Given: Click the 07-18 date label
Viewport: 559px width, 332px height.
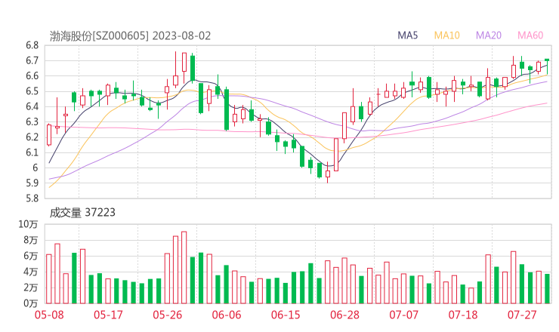Looking at the screenshot, I should tap(463, 315).
